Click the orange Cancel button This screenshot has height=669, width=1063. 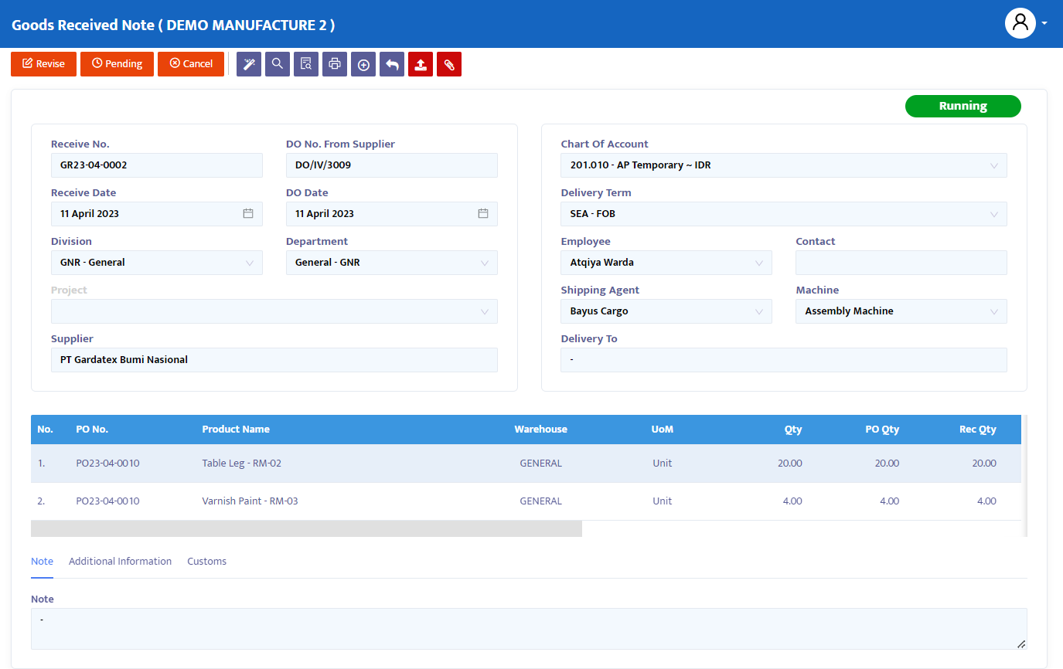(x=191, y=64)
